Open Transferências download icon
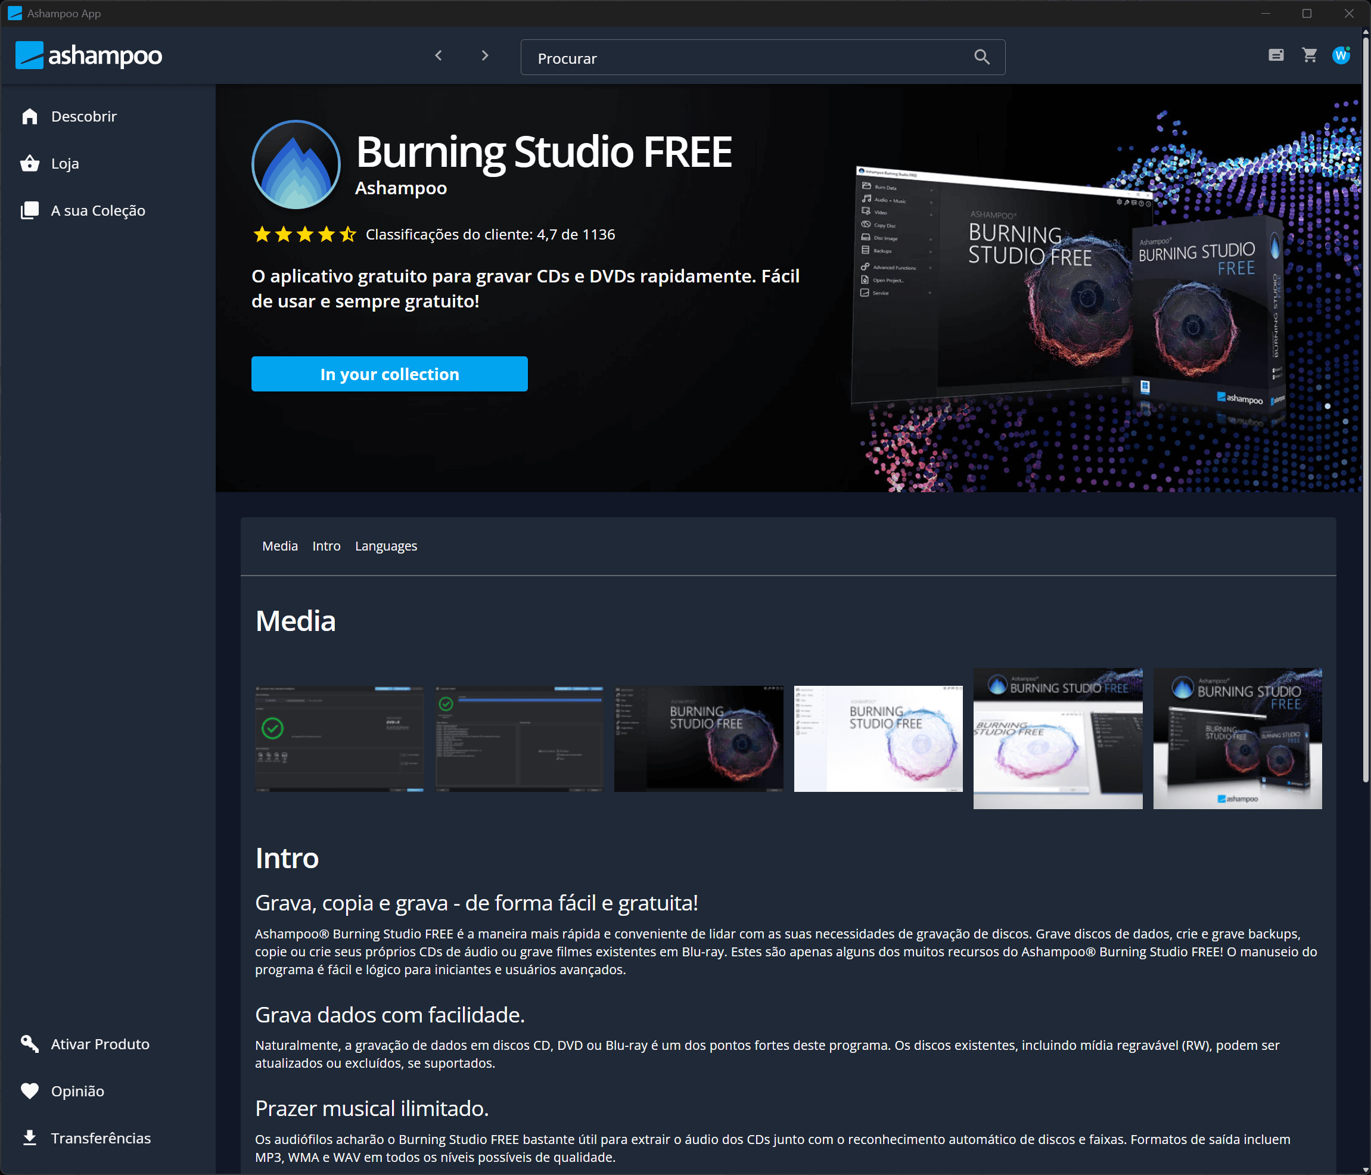The height and width of the screenshot is (1175, 1371). tap(30, 1138)
